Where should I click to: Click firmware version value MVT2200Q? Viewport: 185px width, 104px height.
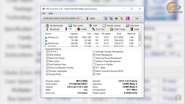tap(82, 81)
